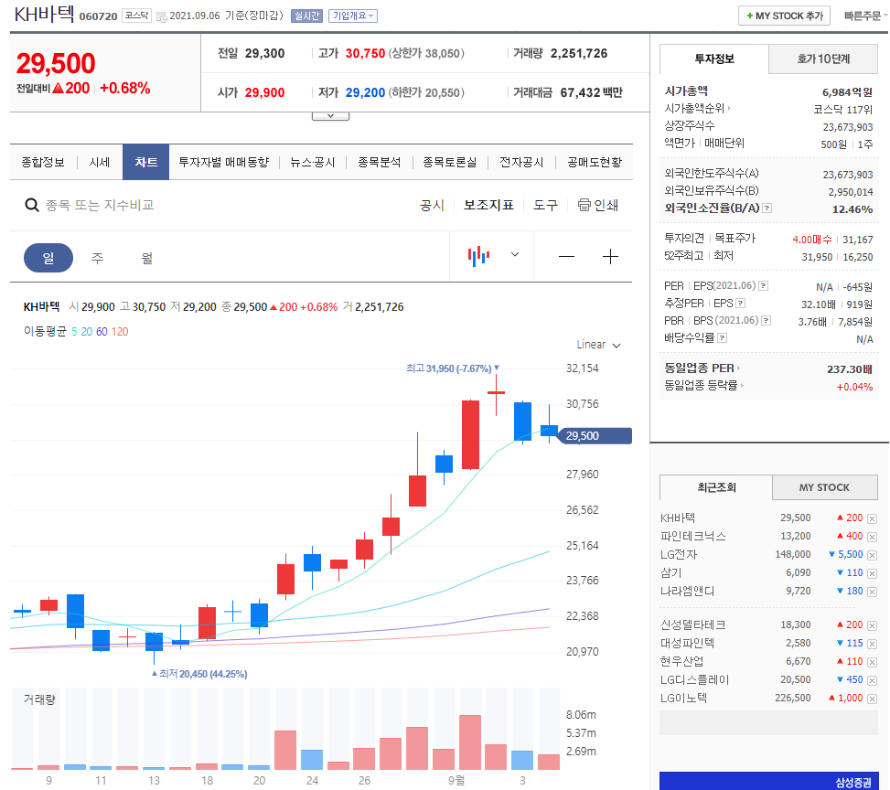Remove LG전자 from recent list
This screenshot has width=890, height=790.
(872, 555)
